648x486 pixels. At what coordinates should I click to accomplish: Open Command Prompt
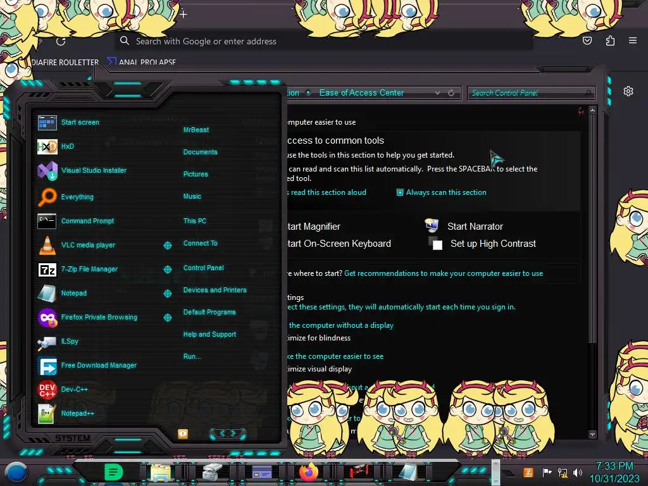coord(76,221)
